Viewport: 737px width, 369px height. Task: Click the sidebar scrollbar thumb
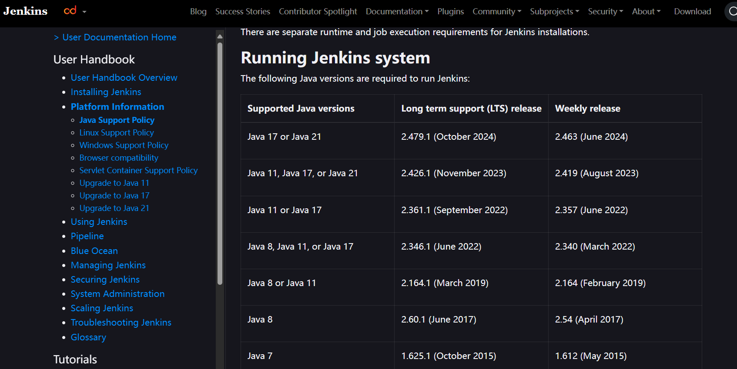point(220,163)
